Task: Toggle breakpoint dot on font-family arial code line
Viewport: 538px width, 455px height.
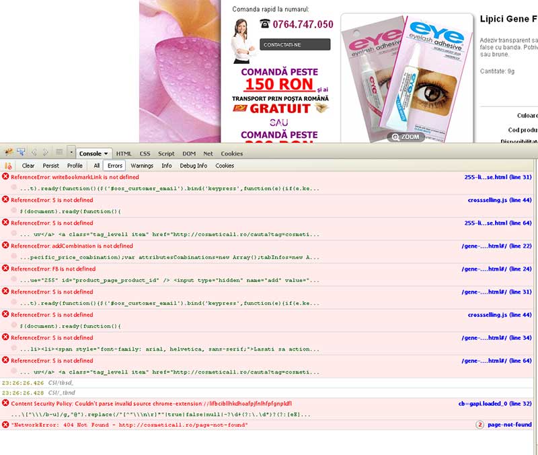Action: click(x=13, y=348)
